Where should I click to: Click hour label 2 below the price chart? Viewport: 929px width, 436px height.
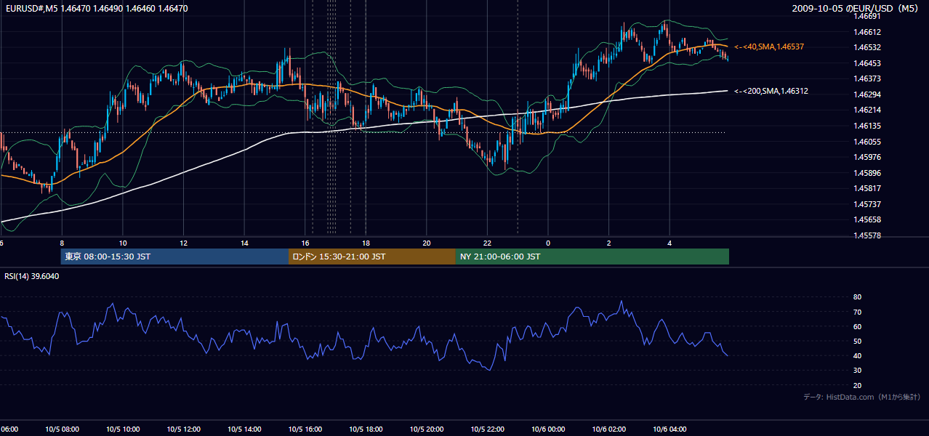pos(608,243)
